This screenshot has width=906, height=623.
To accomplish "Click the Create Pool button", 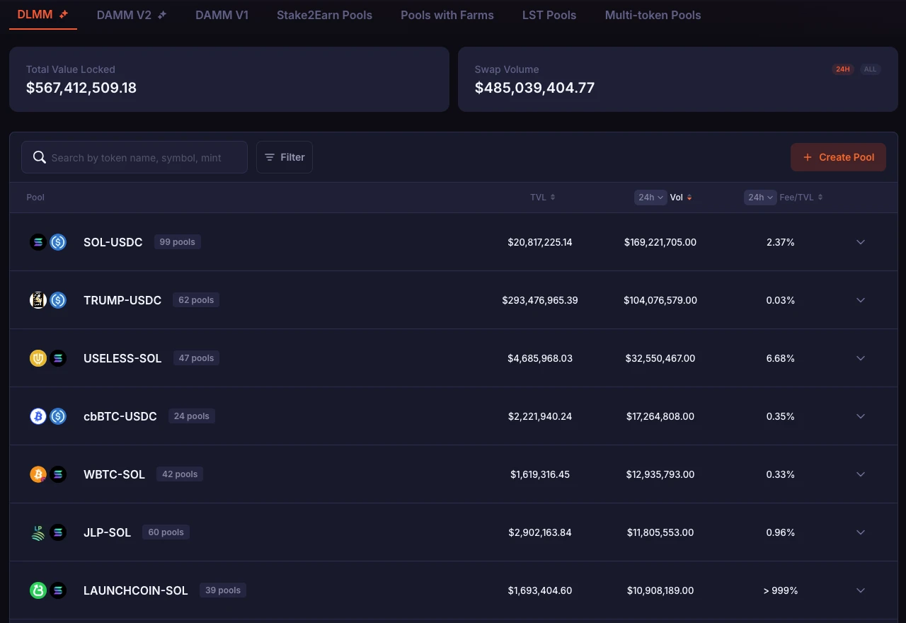I will coord(838,157).
